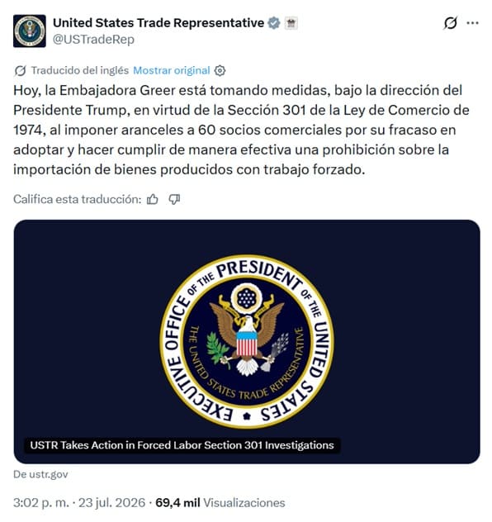Click De ustr.gov source label

pos(40,474)
